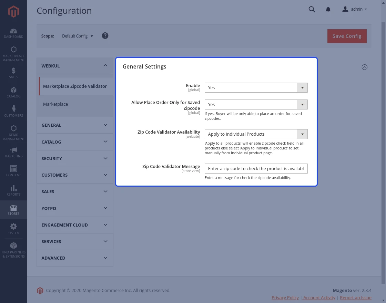Select the Marketplace config tab

pos(76,104)
